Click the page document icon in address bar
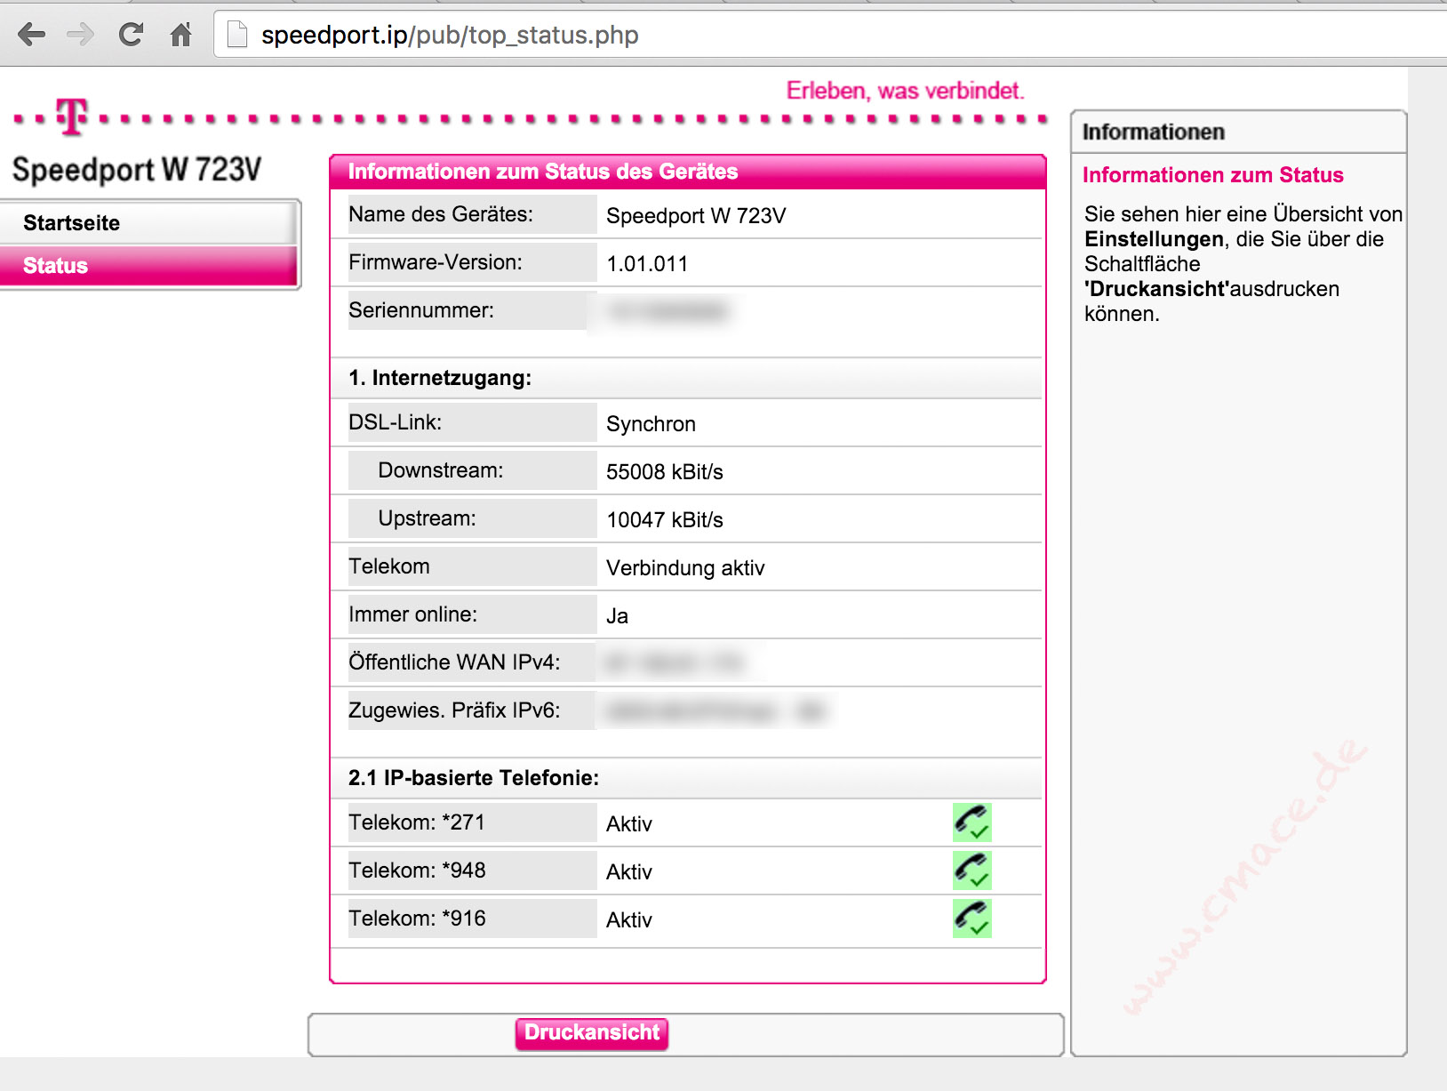Screen dimensions: 1447x1091 pos(237,35)
